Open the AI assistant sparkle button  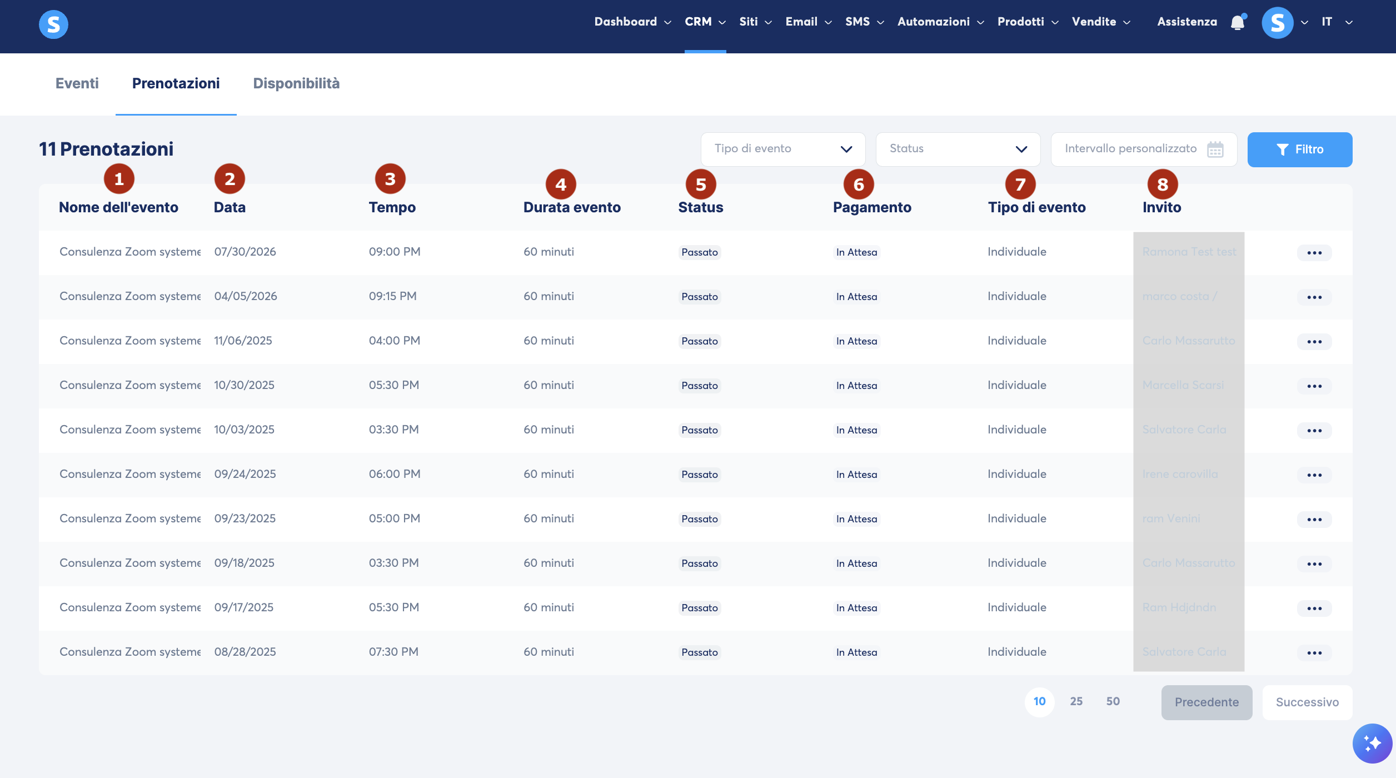(1372, 744)
